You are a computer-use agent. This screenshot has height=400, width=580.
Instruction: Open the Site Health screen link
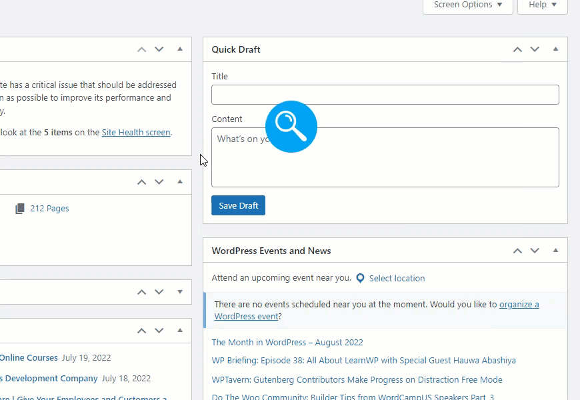pos(135,132)
